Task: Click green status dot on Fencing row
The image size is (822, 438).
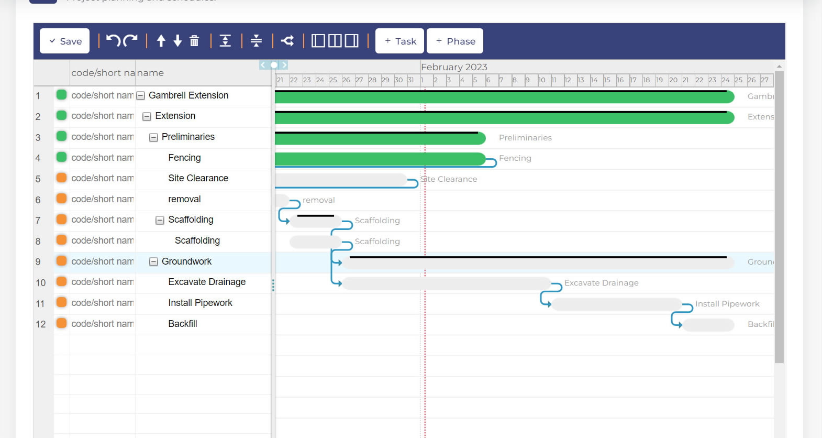Action: (61, 157)
